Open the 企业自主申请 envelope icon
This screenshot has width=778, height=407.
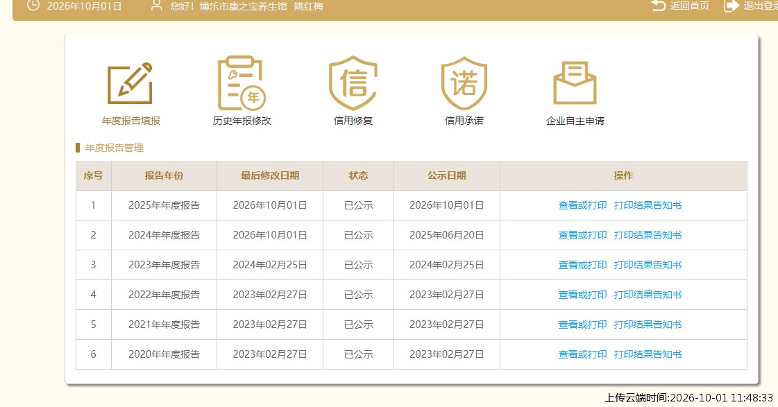(x=575, y=83)
